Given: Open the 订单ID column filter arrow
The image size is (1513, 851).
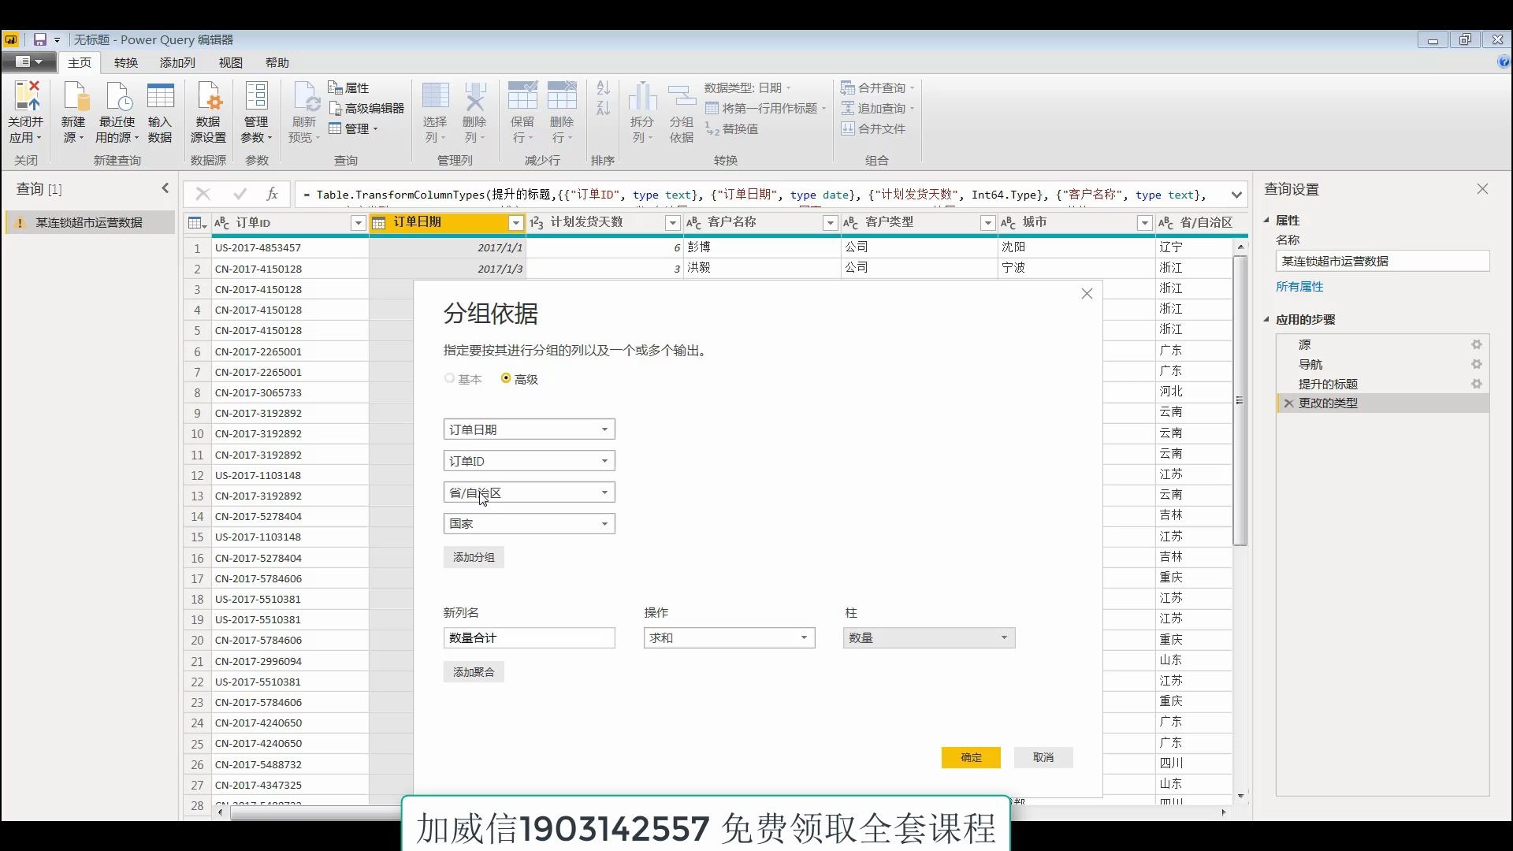Looking at the screenshot, I should pos(358,223).
